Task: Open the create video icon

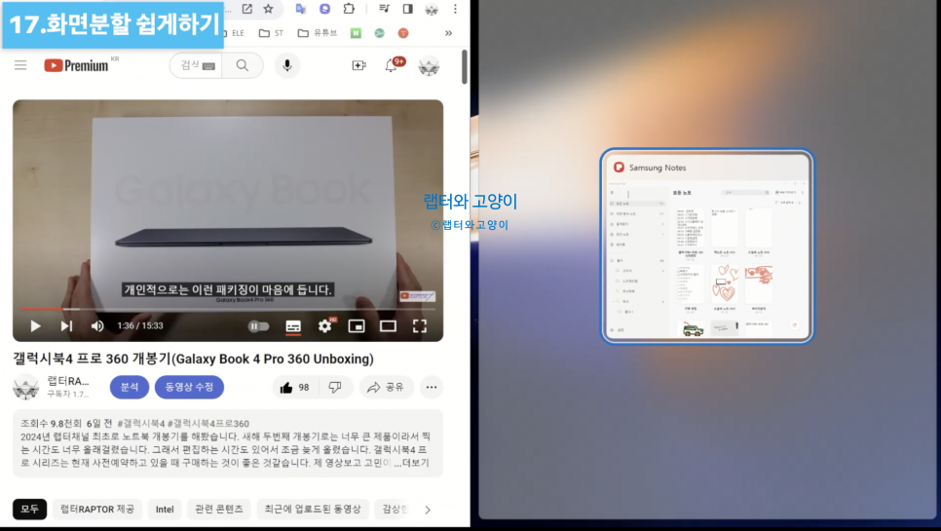Action: click(358, 65)
